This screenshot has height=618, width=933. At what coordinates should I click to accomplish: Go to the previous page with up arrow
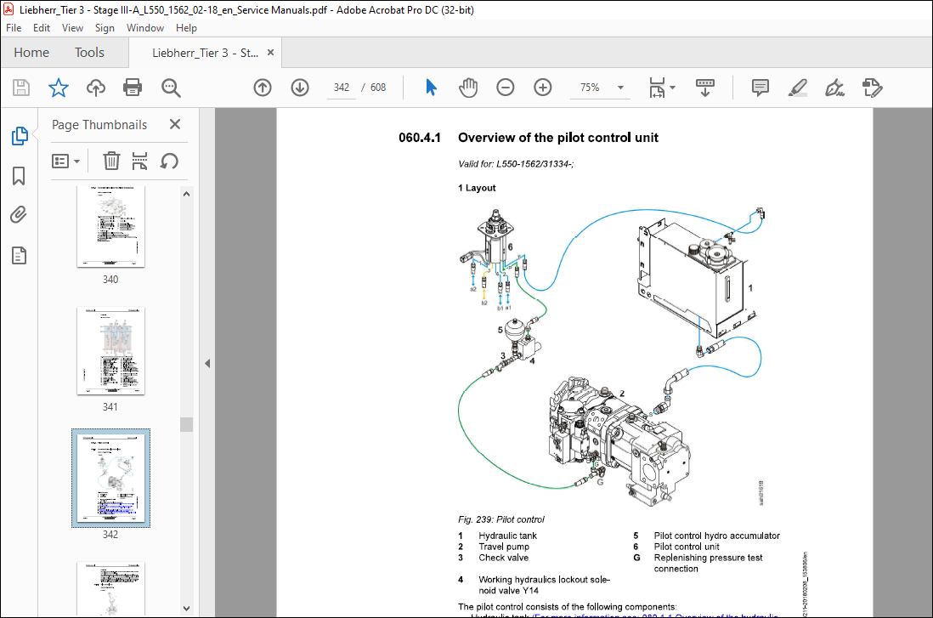pyautogui.click(x=263, y=88)
